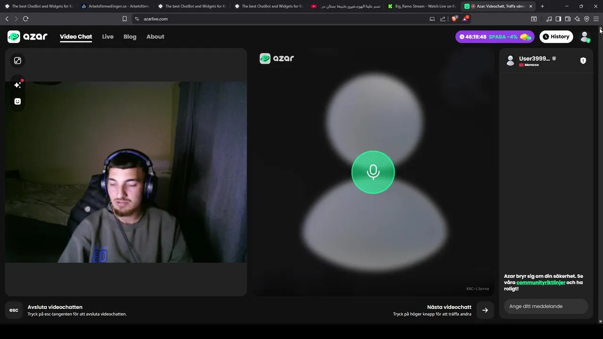Open the sparkle effects icon with red dot
This screenshot has width=603, height=339.
(x=17, y=85)
